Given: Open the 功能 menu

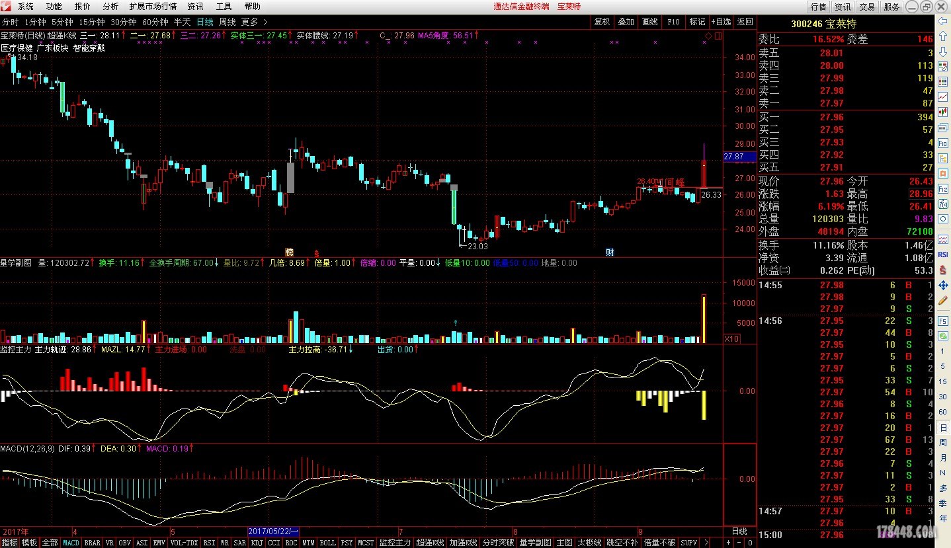Looking at the screenshot, I should pos(54,7).
